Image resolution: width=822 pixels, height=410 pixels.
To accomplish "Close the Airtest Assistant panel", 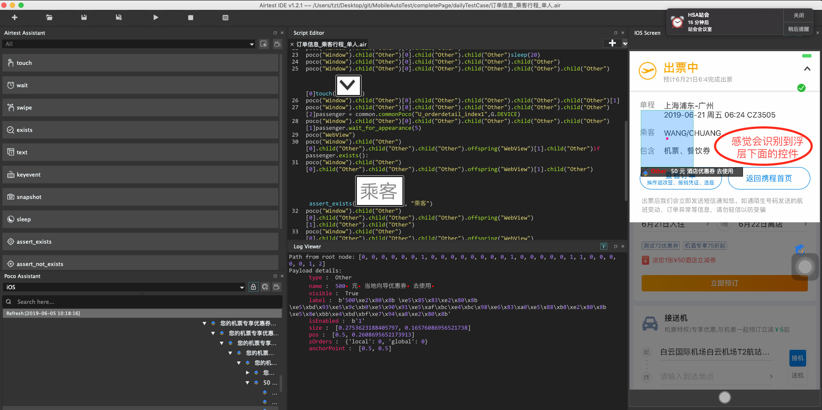I will coord(282,33).
